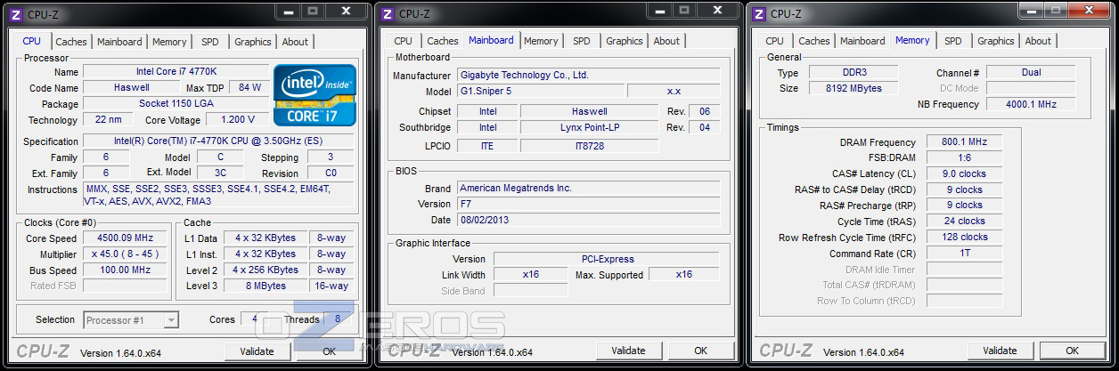Click the Manufacturer field Gigabyte Technology
Viewport: 1119px width, 371px height.
[x=588, y=76]
